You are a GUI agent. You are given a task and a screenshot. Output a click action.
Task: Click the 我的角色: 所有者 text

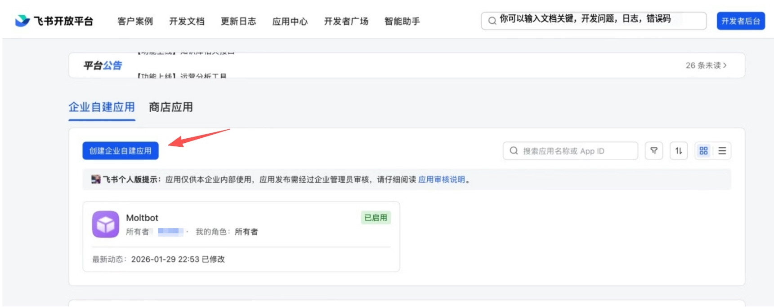[x=227, y=232]
